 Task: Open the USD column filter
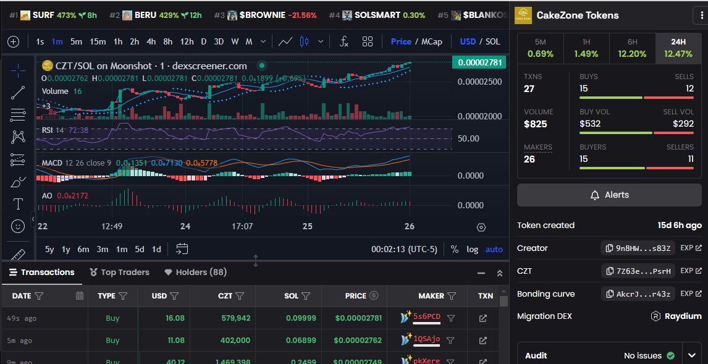tap(174, 296)
